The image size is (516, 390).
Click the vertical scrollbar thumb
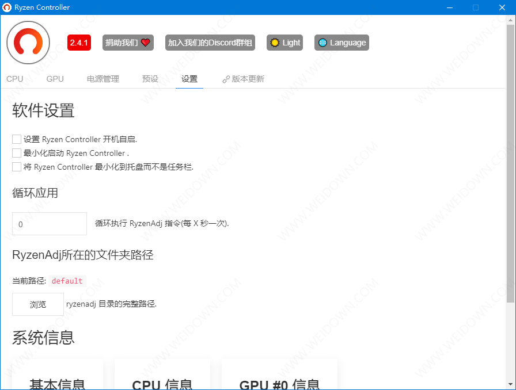(510, 163)
